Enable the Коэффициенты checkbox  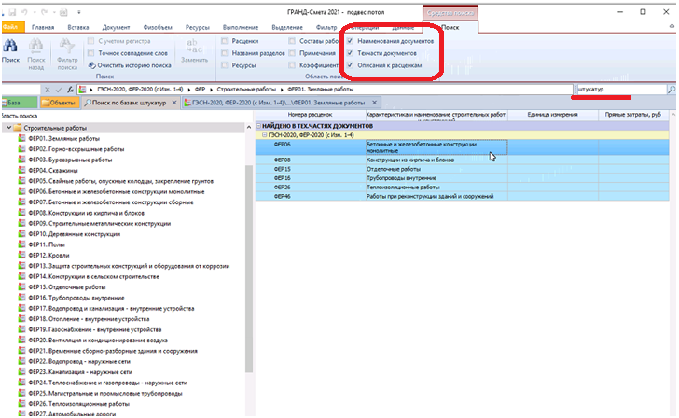tap(292, 65)
